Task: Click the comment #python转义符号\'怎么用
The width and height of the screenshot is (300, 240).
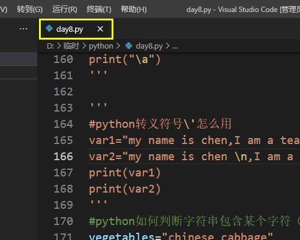Action: pyautogui.click(x=160, y=124)
